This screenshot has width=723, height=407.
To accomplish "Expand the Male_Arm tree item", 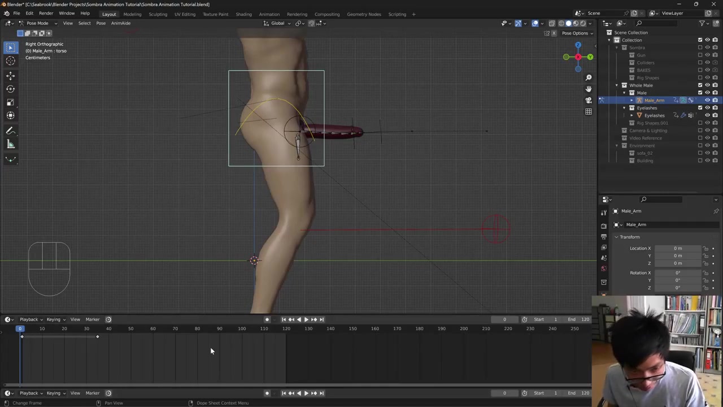I will pyautogui.click(x=631, y=100).
